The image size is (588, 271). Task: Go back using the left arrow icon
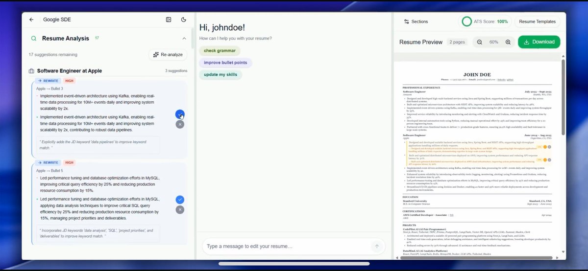point(31,20)
